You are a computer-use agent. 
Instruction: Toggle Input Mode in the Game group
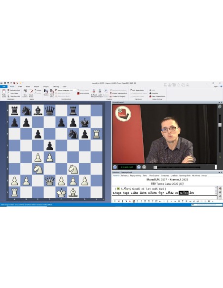point(31,93)
